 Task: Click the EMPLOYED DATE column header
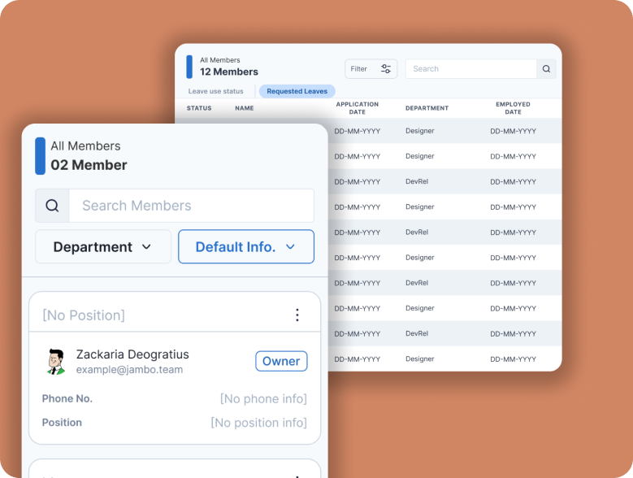tap(513, 108)
